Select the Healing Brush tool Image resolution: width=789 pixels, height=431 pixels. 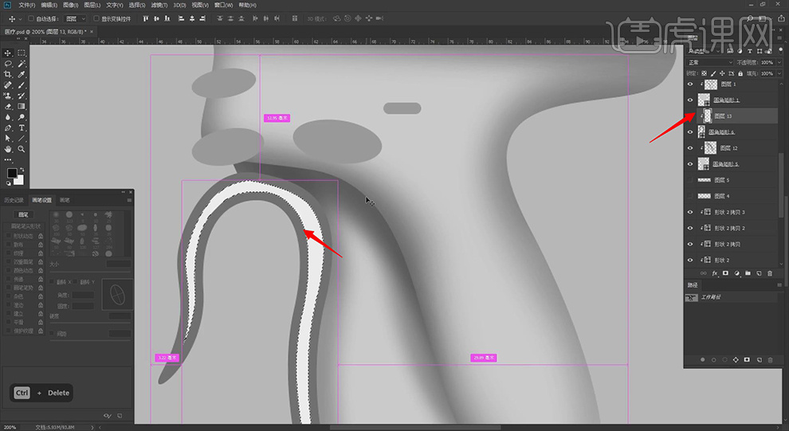[7, 85]
